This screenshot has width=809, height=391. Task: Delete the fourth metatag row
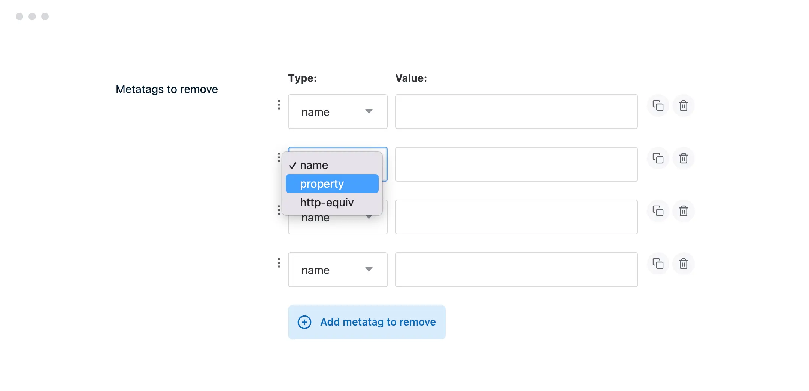tap(683, 264)
